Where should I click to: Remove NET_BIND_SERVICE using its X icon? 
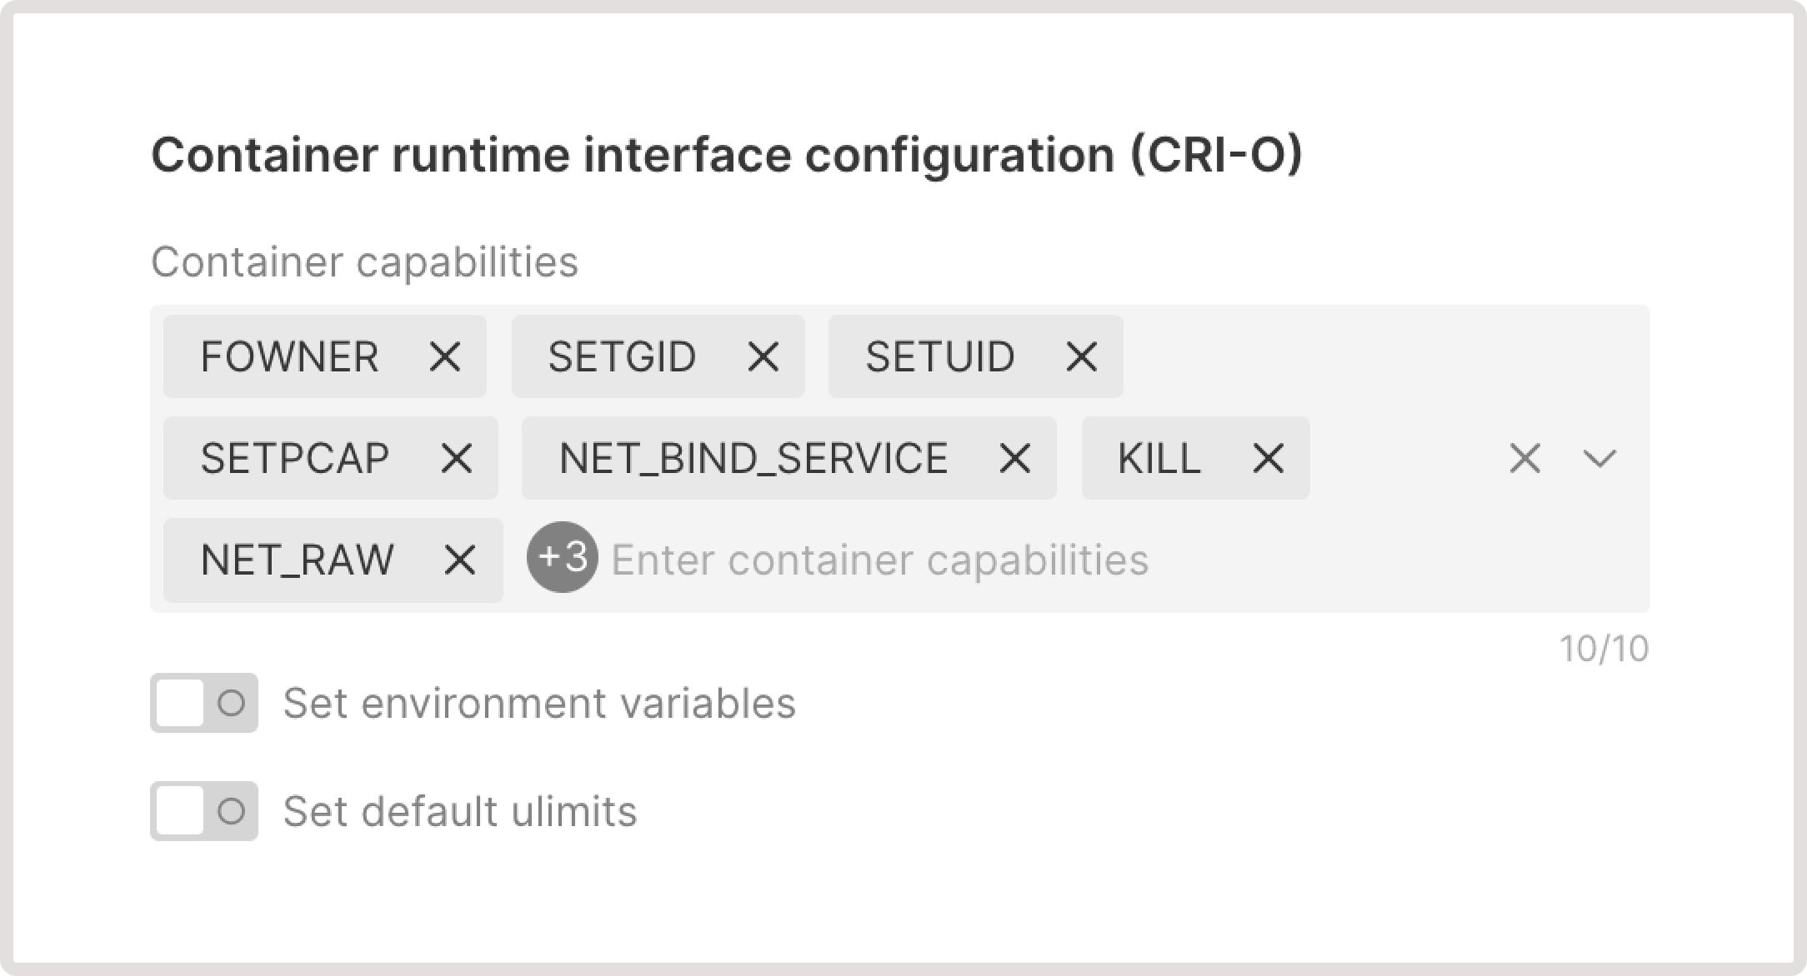point(1016,458)
